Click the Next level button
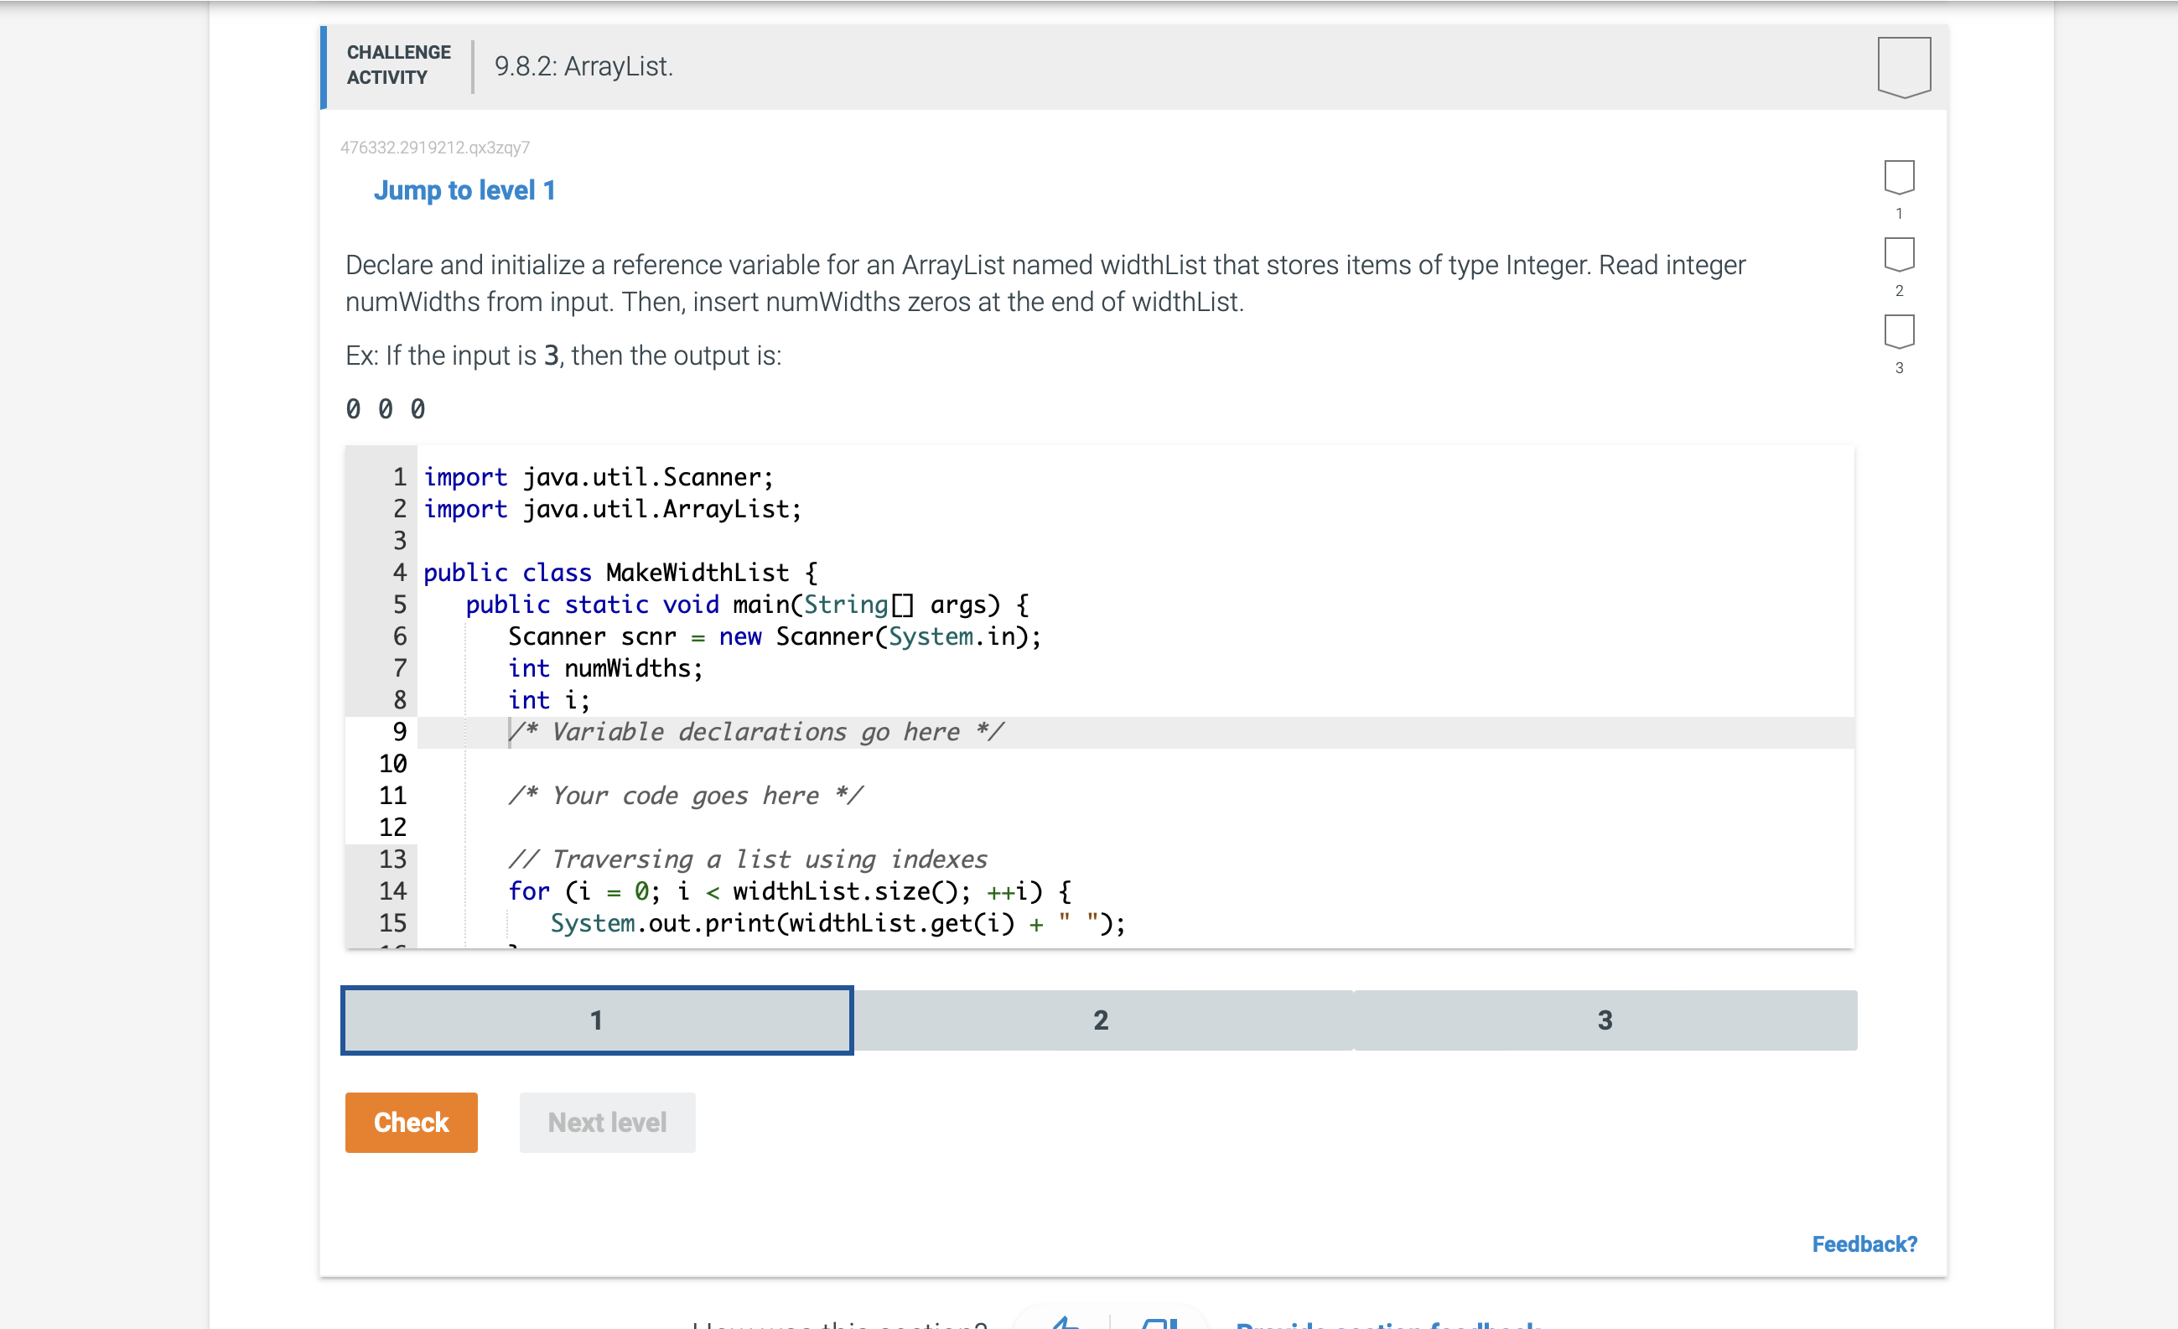This screenshot has width=2178, height=1329. pos(606,1122)
